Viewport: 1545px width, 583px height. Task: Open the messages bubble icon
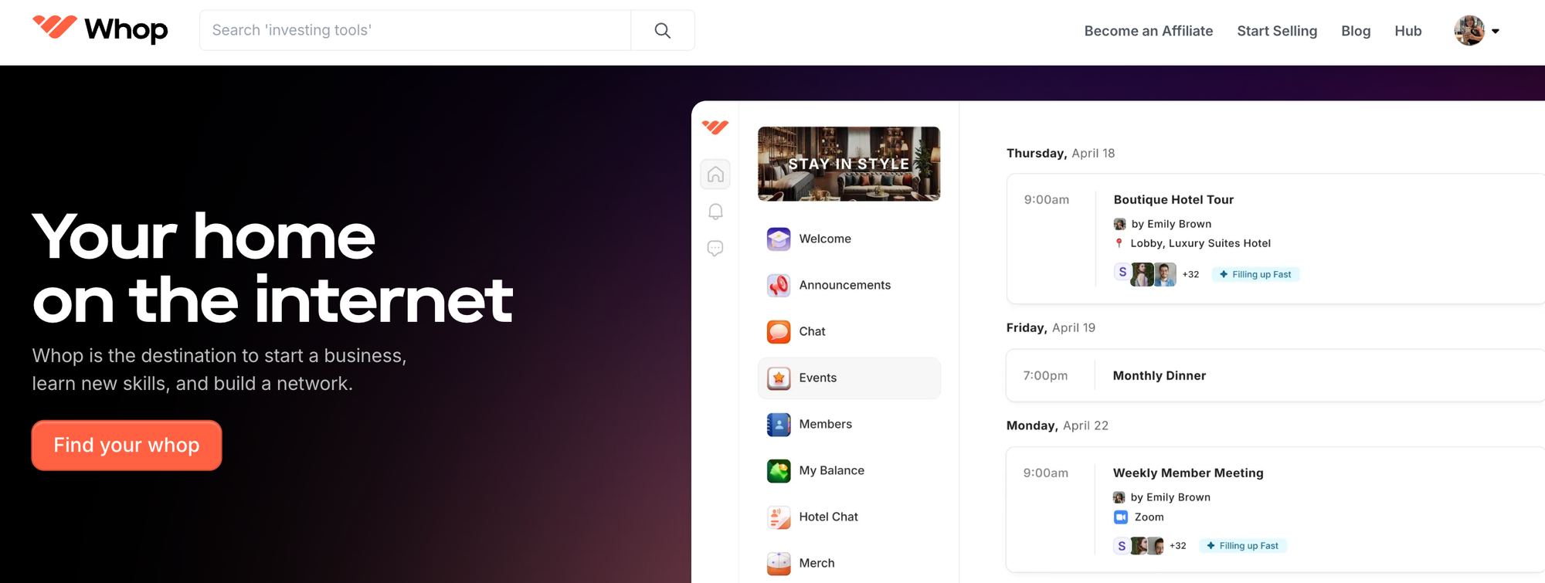click(715, 249)
